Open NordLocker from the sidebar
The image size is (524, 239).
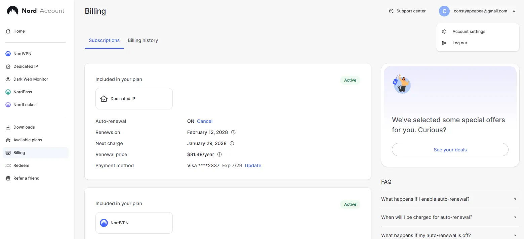click(36, 105)
